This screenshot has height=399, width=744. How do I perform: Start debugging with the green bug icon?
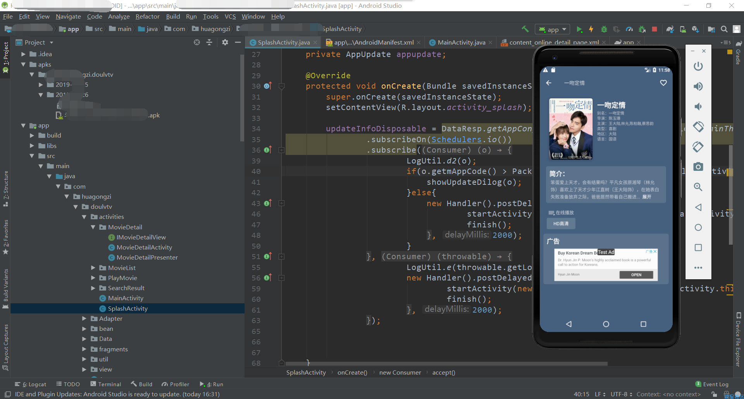[604, 29]
